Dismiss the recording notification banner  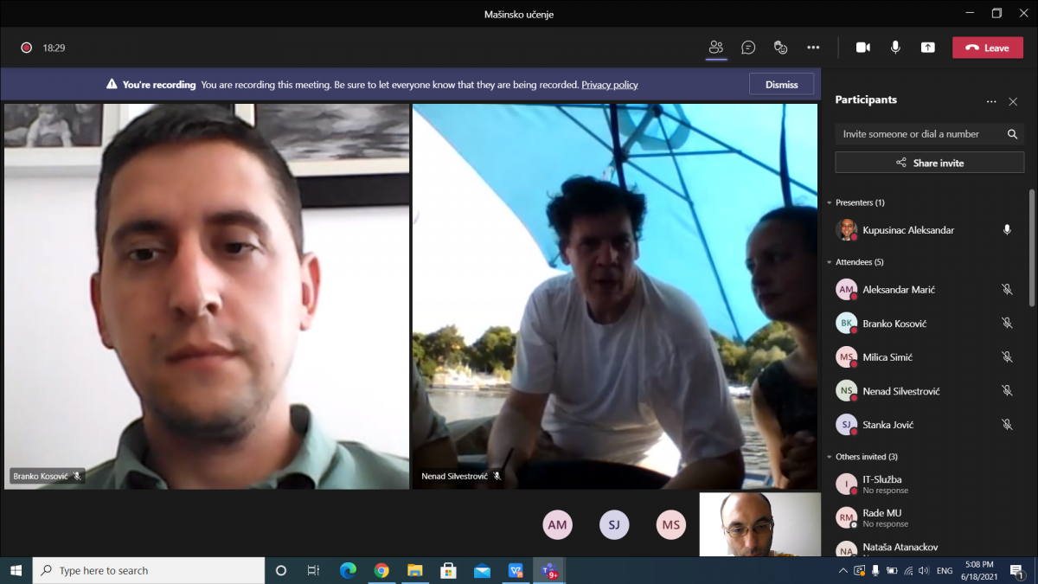click(782, 85)
